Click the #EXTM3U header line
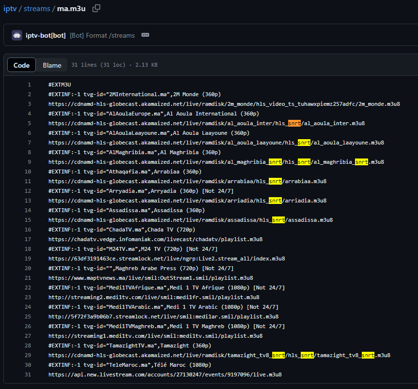This screenshot has height=389, width=418. (x=60, y=85)
